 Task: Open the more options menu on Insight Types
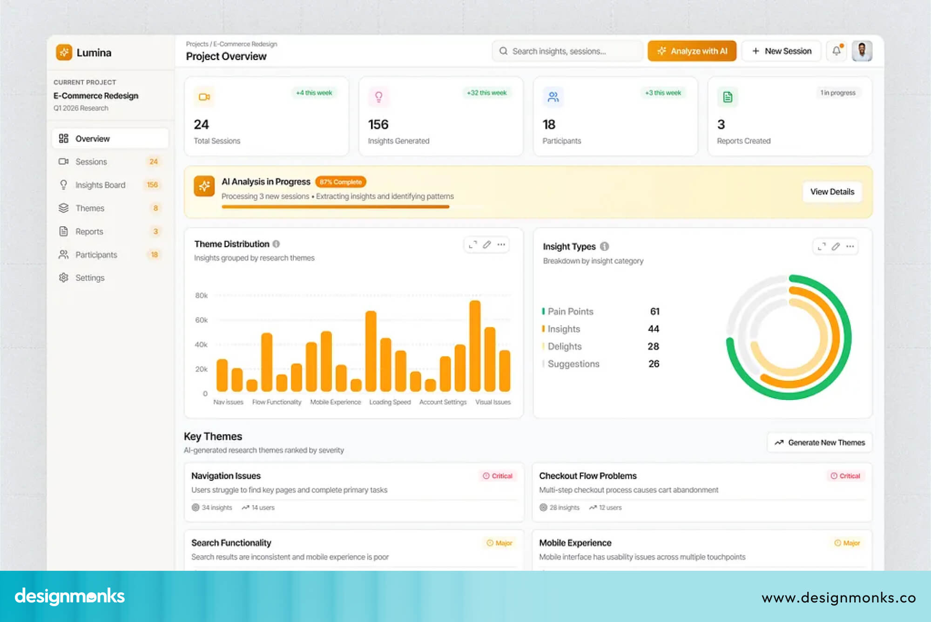(x=850, y=247)
